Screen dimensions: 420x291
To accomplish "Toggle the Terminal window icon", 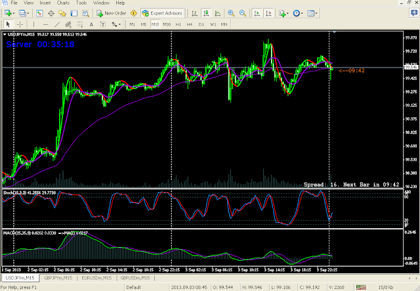I will (74, 13).
